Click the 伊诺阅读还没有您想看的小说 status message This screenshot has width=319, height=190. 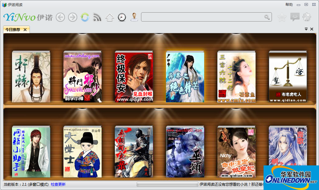232,184
